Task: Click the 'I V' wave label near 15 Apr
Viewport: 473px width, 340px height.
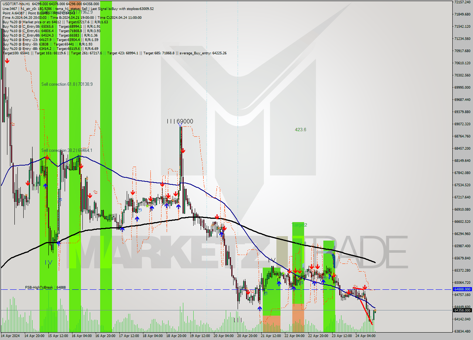Action: click(49, 262)
